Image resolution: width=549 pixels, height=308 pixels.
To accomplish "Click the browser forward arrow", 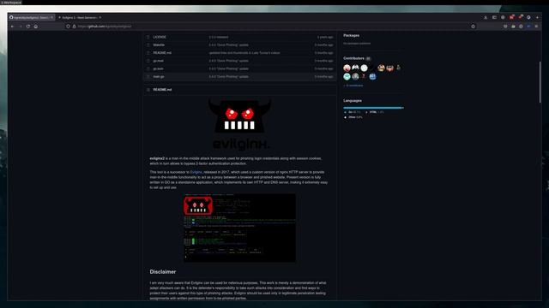I will (x=21, y=27).
